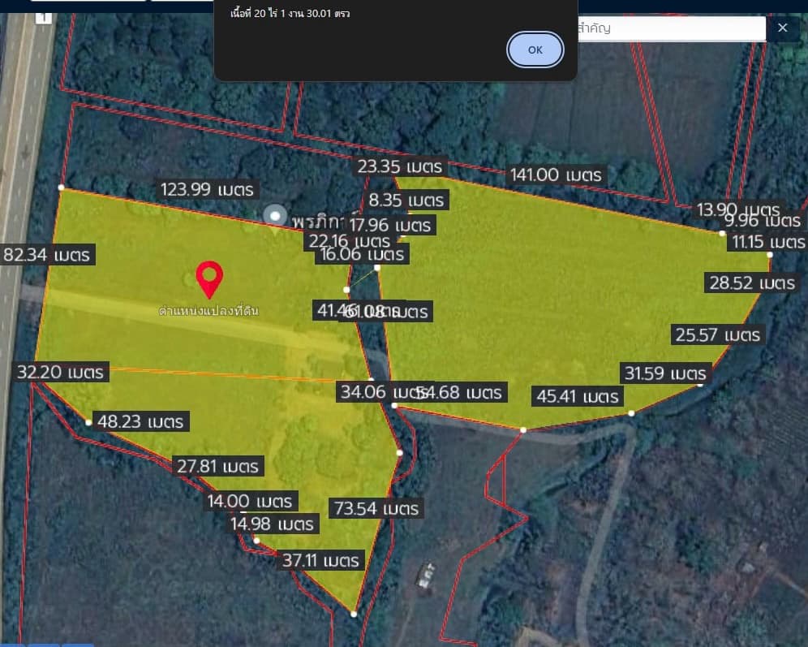Click the ตำแหน่งแปลงที่ดิน pin label
Viewport: 808px width, 647px height.
(208, 311)
